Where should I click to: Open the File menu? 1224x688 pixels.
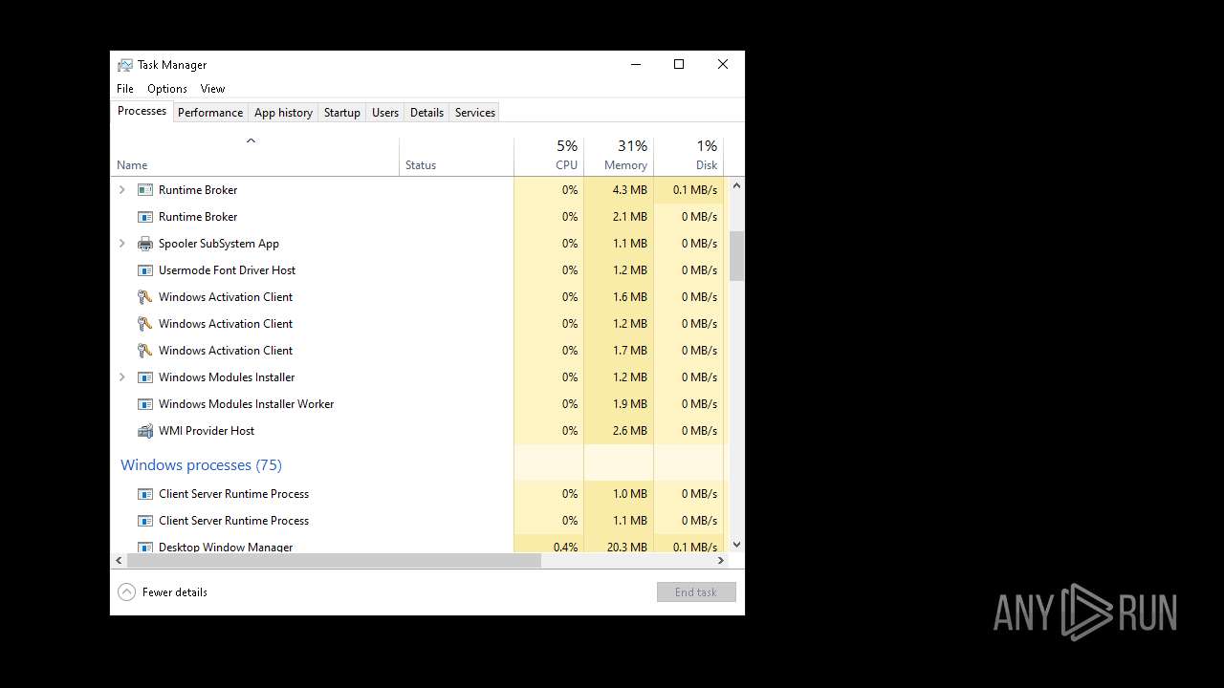click(x=125, y=89)
